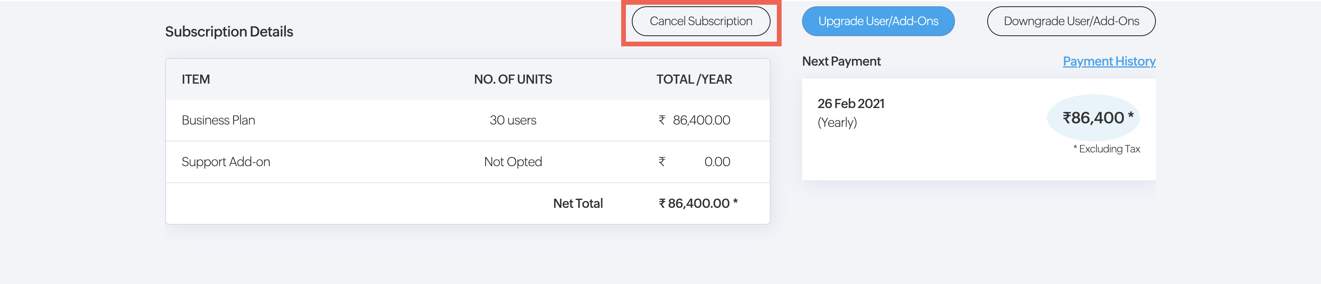Viewport: 1321px width, 284px height.
Task: Click Downgrade User/Add-Ons button
Action: pyautogui.click(x=1071, y=21)
